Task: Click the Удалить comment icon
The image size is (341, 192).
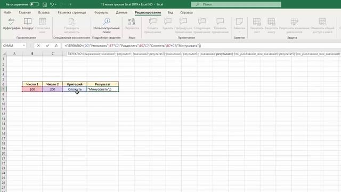Action: (168, 23)
